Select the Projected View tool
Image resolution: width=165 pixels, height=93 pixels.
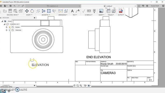[x=10, y=11]
